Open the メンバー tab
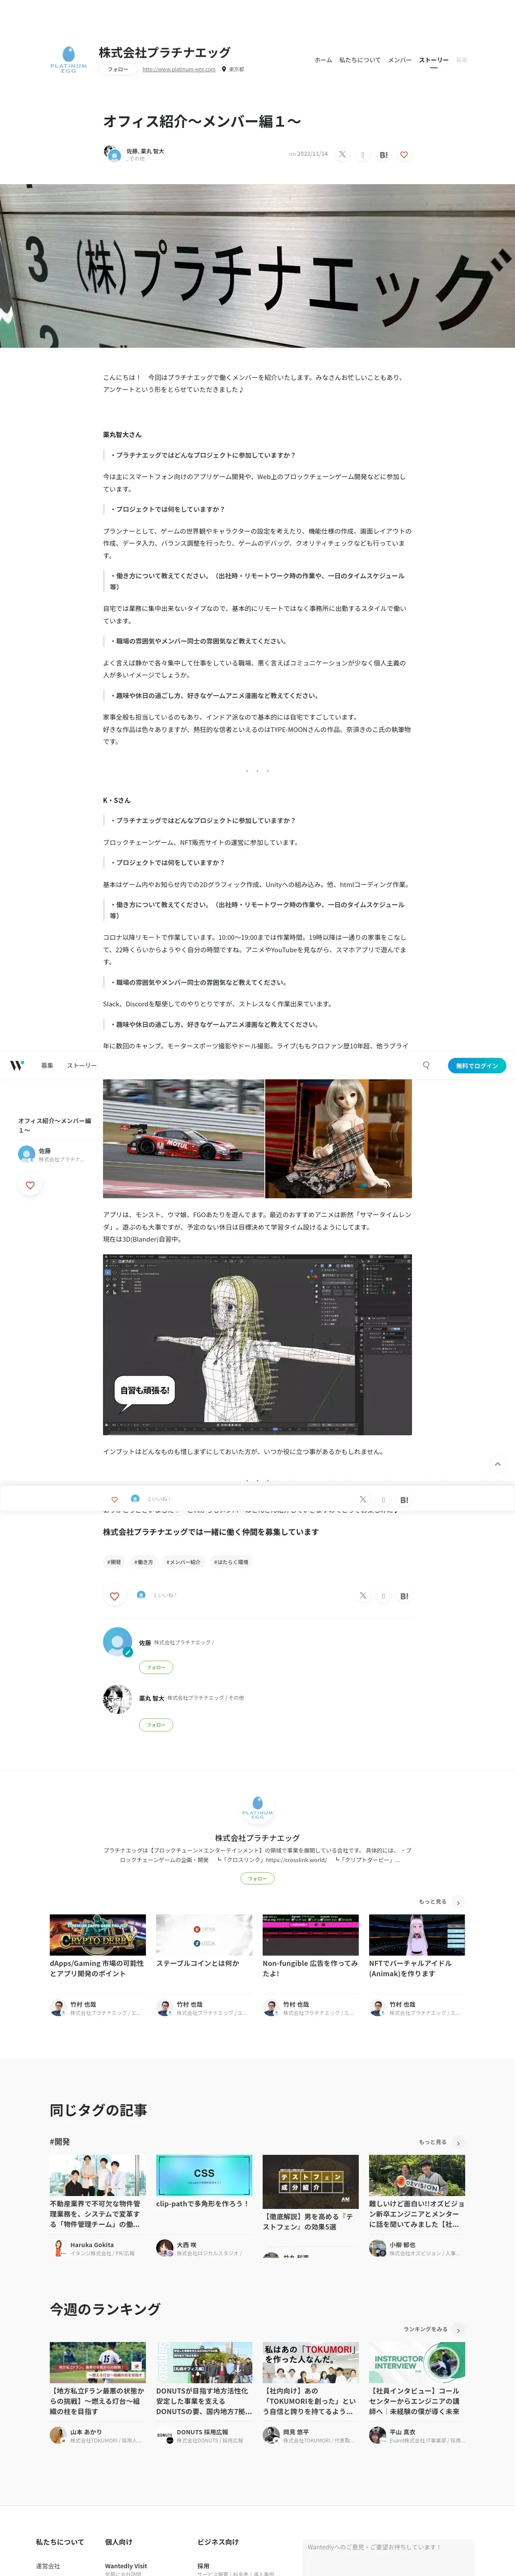The height and width of the screenshot is (2576, 515). click(x=400, y=60)
